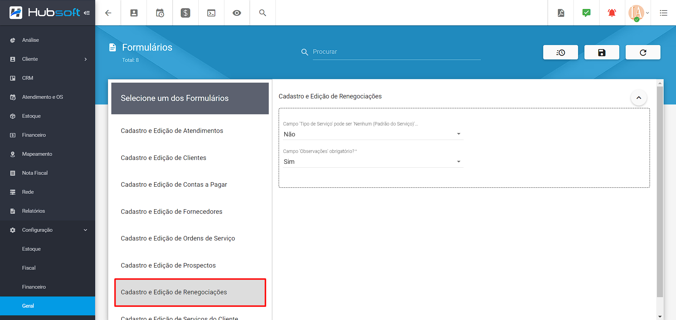676x320 pixels.
Task: Click the back arrow in top toolbar
Action: [108, 13]
